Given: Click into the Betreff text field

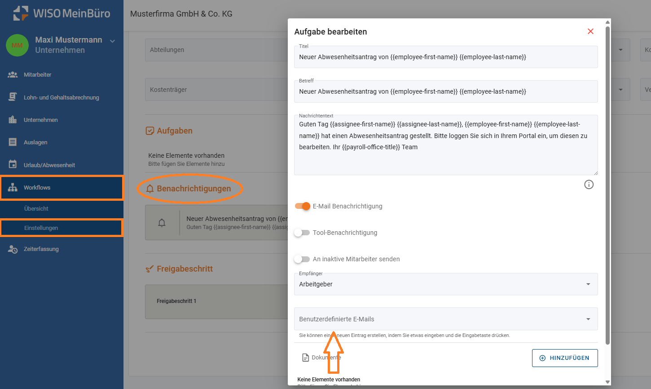Looking at the screenshot, I should pyautogui.click(x=445, y=92).
